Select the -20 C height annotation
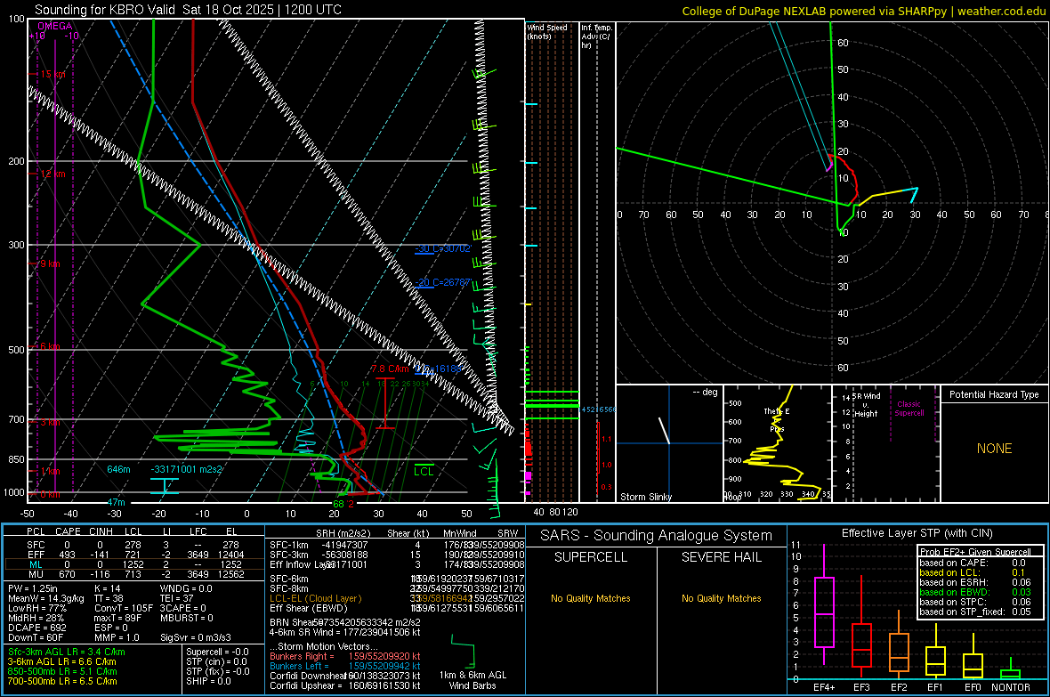The width and height of the screenshot is (1050, 697). pos(443,282)
